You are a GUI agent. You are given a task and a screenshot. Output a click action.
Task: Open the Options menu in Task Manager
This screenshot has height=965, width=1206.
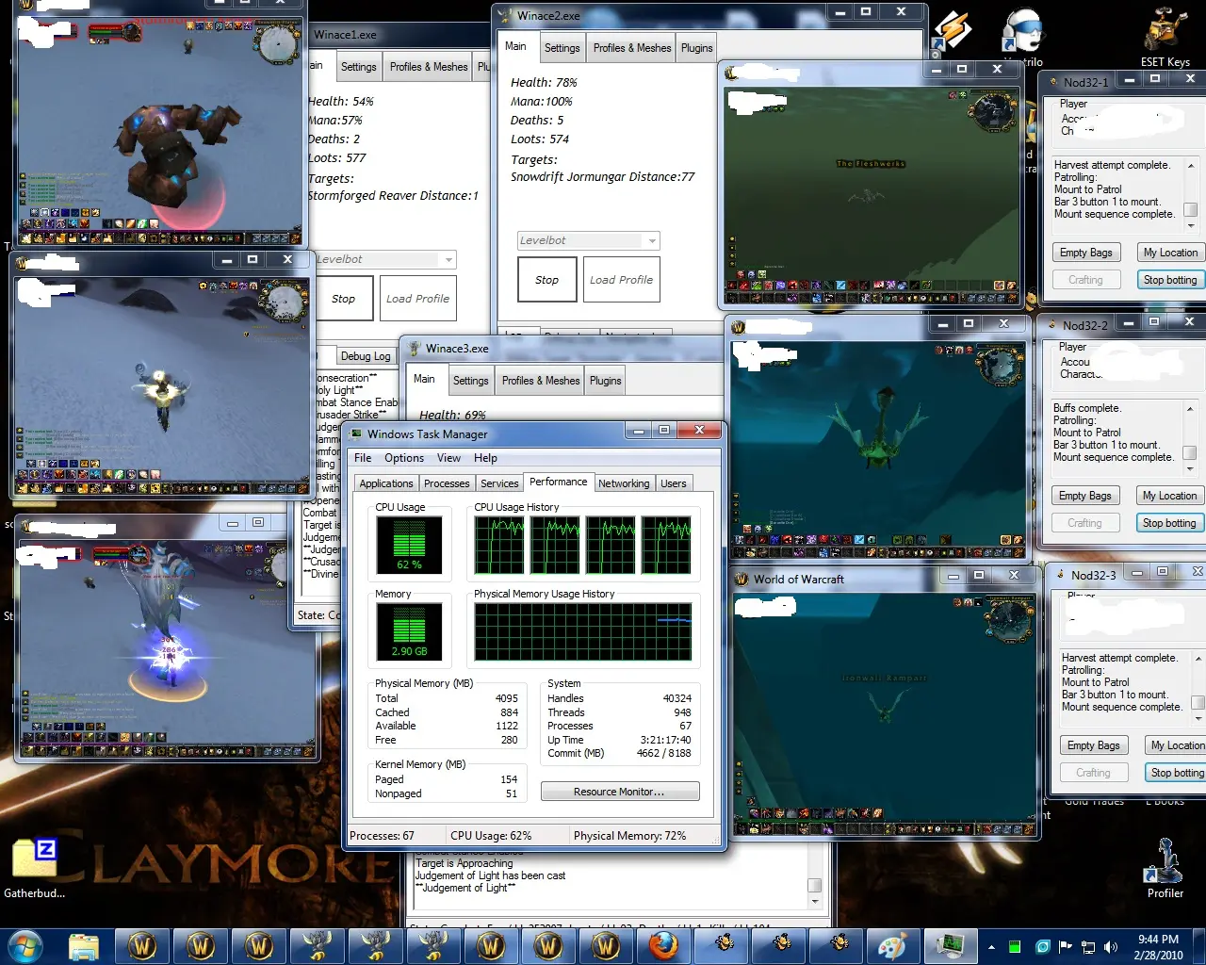point(404,458)
